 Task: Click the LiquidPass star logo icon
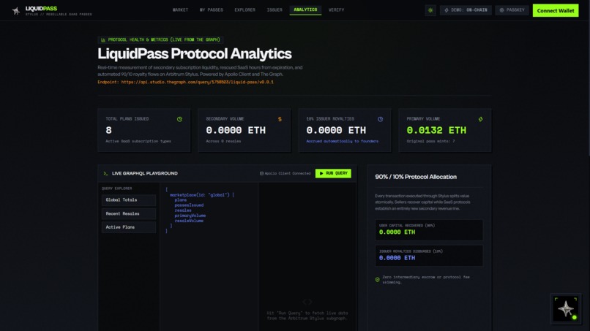(16, 11)
